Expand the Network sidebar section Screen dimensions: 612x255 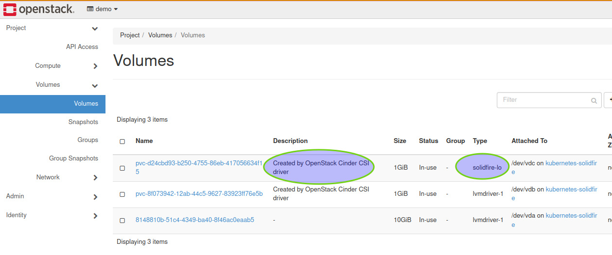click(x=95, y=178)
